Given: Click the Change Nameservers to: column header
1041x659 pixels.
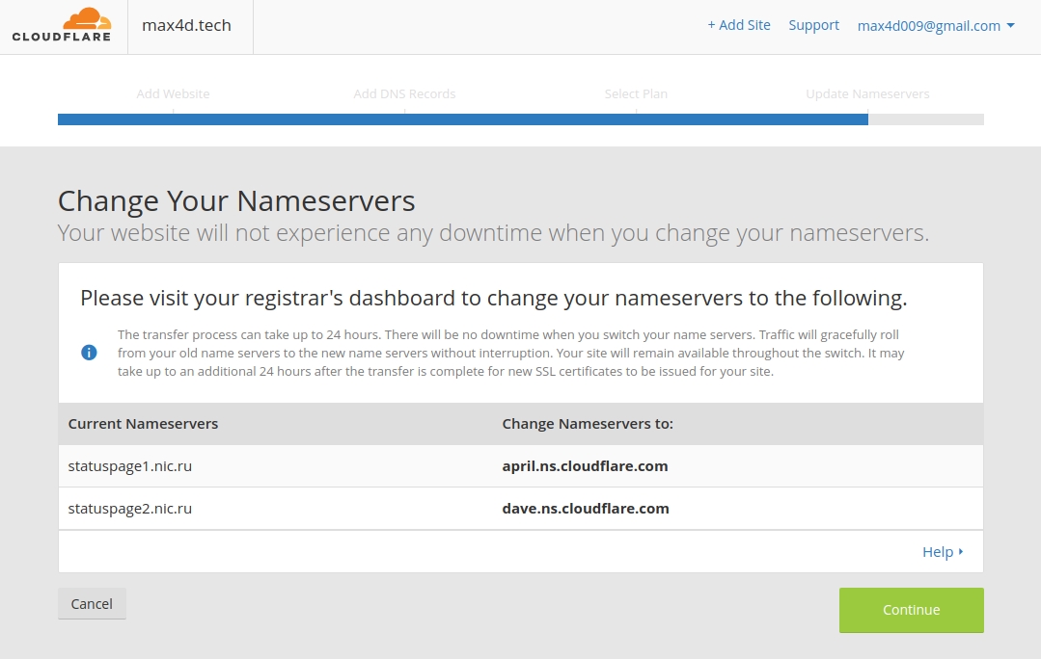Looking at the screenshot, I should click(588, 424).
